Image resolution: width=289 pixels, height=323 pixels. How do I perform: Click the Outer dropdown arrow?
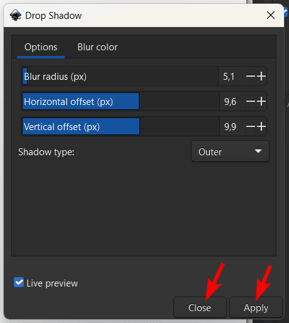click(258, 151)
